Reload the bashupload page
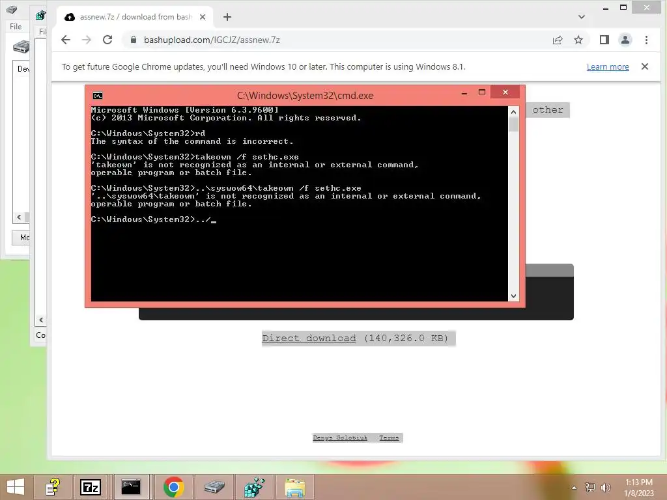Screen dimensions: 667x500 pyautogui.click(x=107, y=40)
